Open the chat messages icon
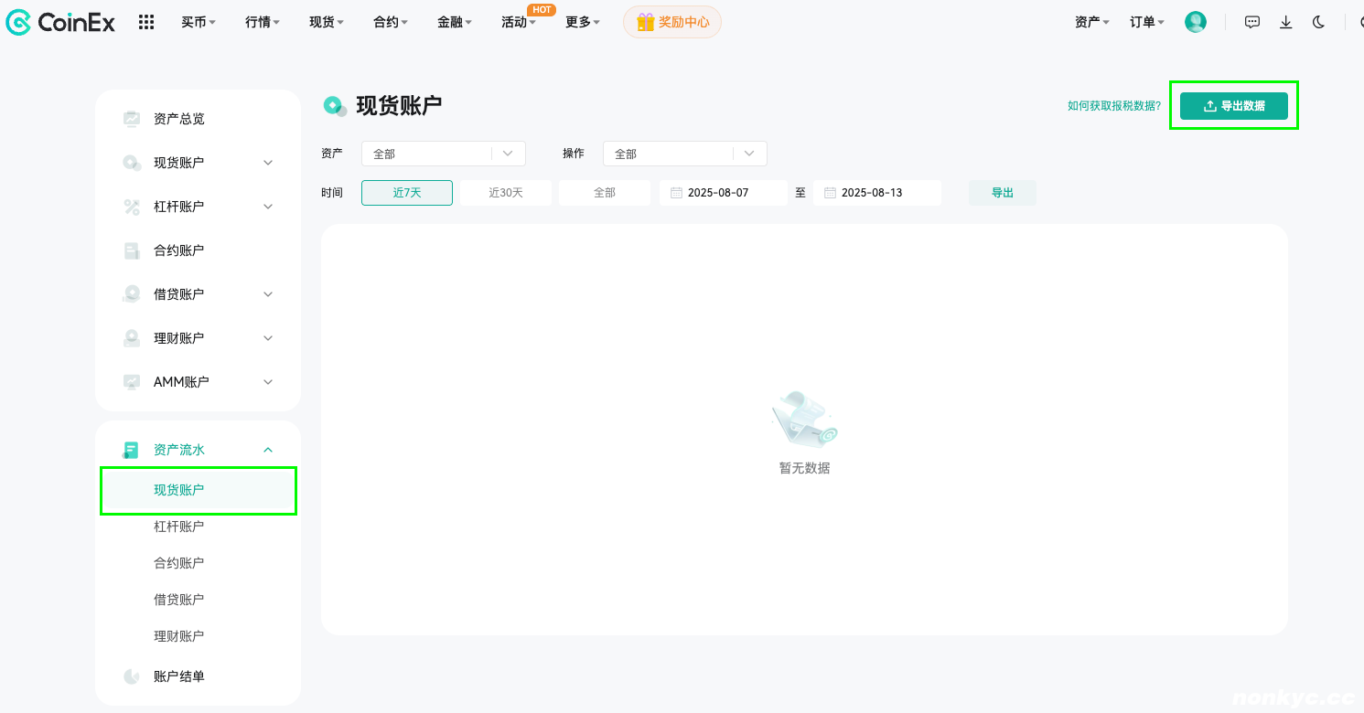The height and width of the screenshot is (713, 1364). [1252, 22]
